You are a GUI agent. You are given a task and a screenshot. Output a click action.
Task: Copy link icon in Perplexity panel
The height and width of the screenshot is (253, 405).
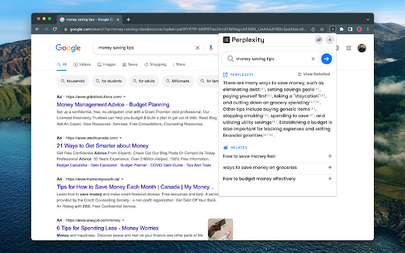coord(319,40)
